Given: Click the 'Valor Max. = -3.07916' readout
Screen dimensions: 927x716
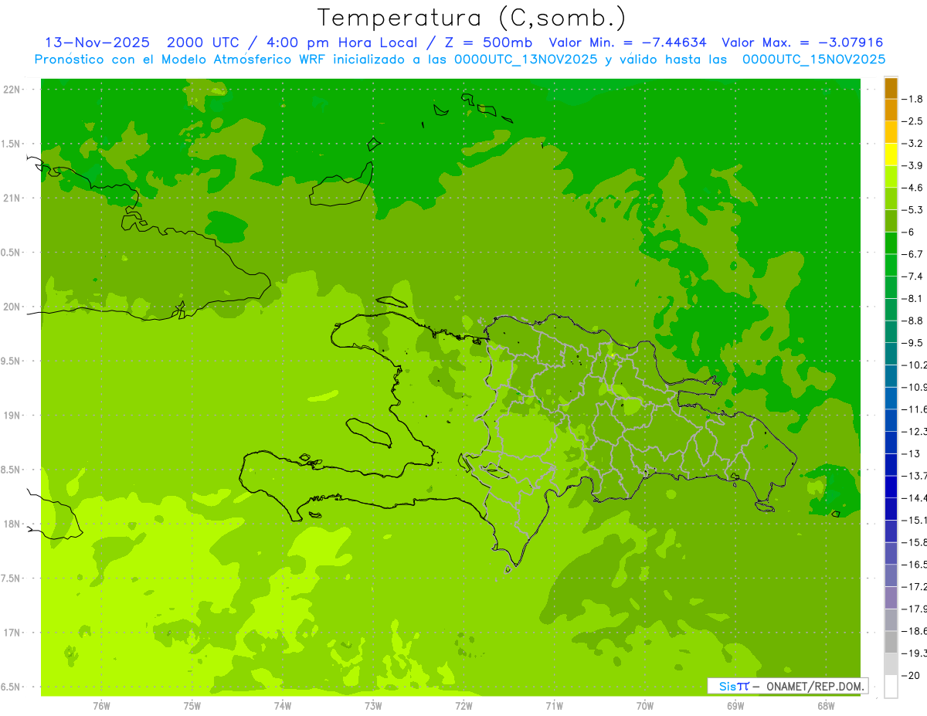Looking at the screenshot, I should (x=802, y=42).
